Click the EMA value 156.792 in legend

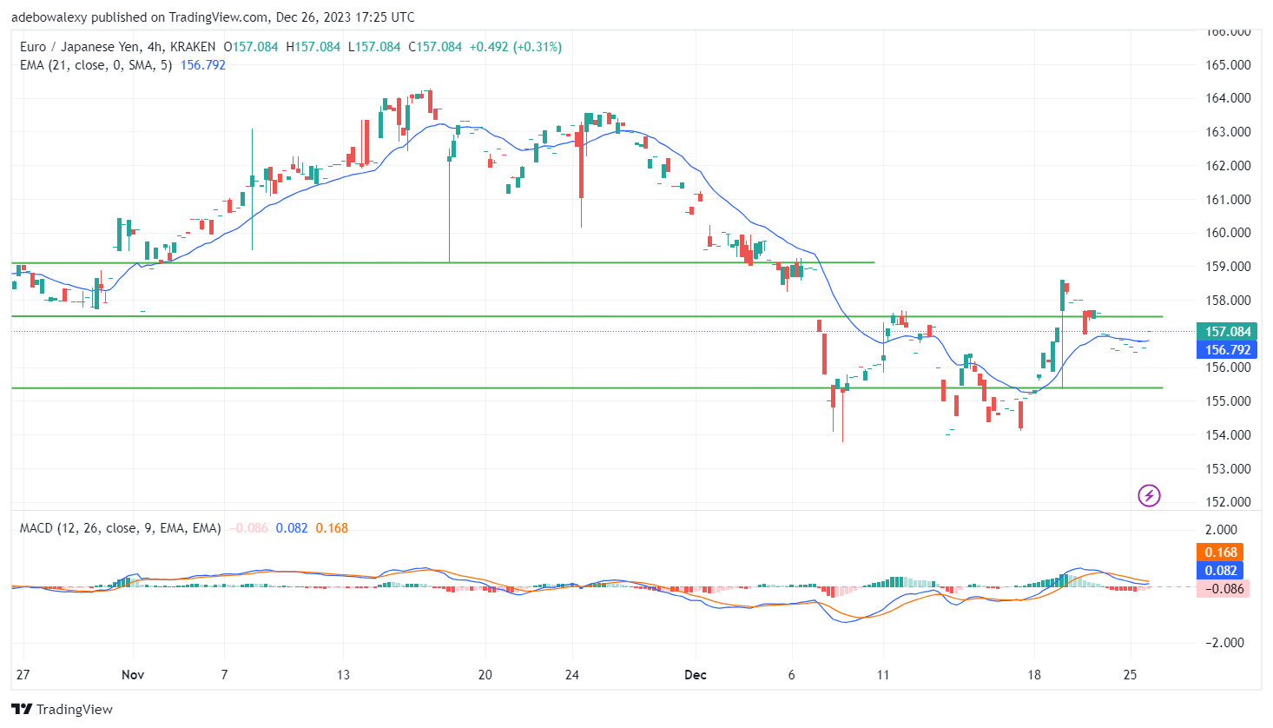(x=202, y=65)
